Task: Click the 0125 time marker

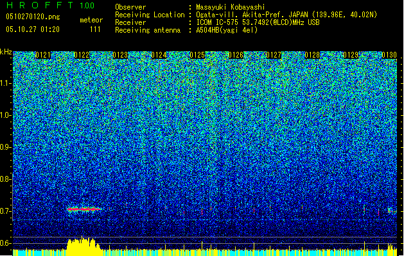Action: coord(197,55)
